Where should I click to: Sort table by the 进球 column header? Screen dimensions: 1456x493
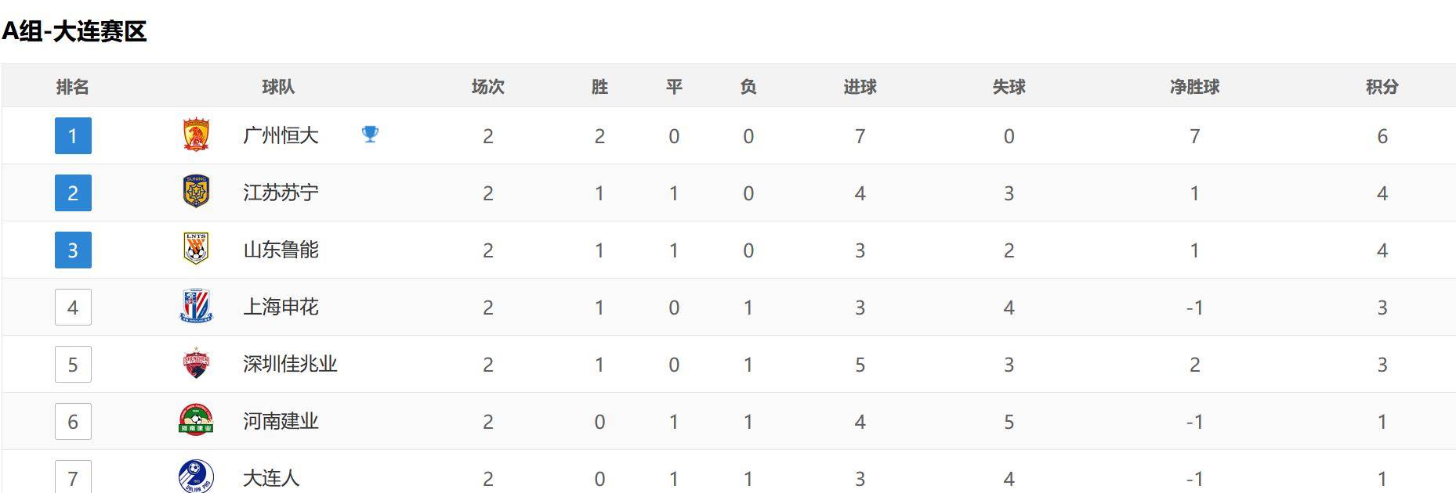pos(860,87)
